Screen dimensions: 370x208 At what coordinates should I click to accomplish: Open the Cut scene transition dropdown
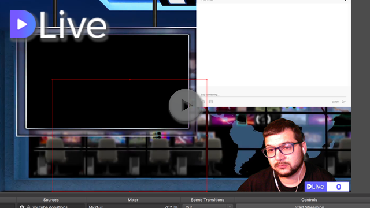207,206
